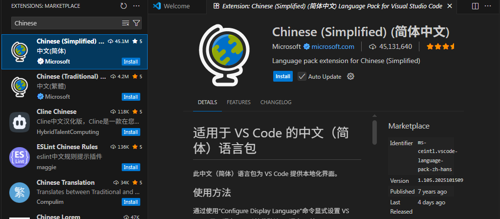Viewport: 500px width, 219px height.
Task: Click the Last Released 4 days ago value
Action: click(432, 202)
